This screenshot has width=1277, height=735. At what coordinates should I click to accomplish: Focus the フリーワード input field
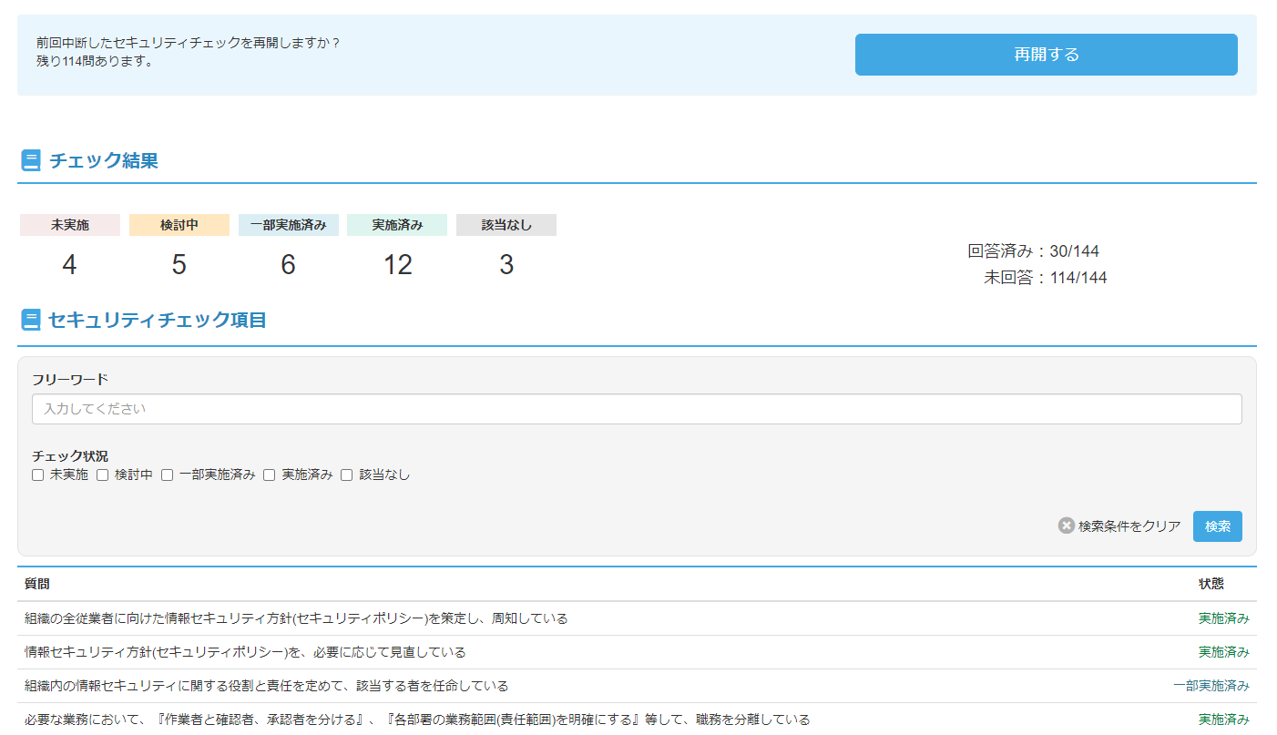[637, 409]
